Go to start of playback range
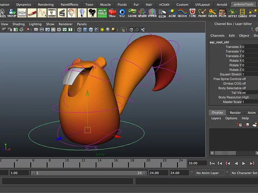Image resolution: width=258 pixels, height=193 pixels. coord(212,163)
